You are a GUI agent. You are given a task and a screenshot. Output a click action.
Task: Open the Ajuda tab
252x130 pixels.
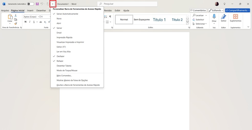click(x=126, y=10)
